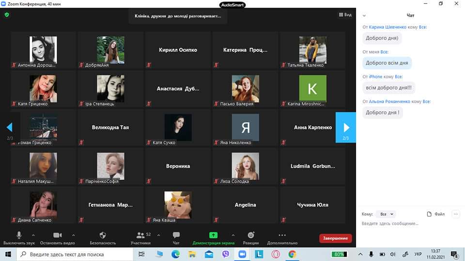
Task: Select participant tile ДобрякАня
Action: pos(110,50)
